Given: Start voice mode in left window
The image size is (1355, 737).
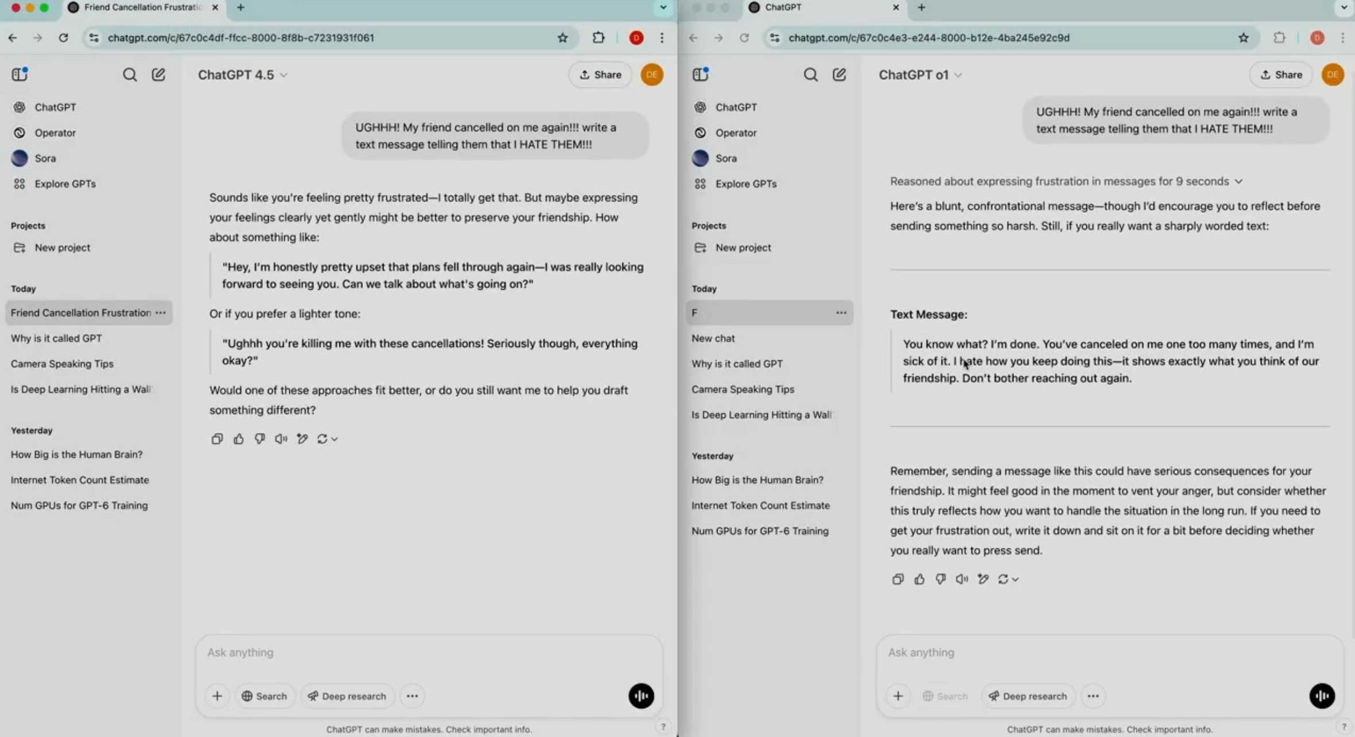Looking at the screenshot, I should click(x=641, y=696).
